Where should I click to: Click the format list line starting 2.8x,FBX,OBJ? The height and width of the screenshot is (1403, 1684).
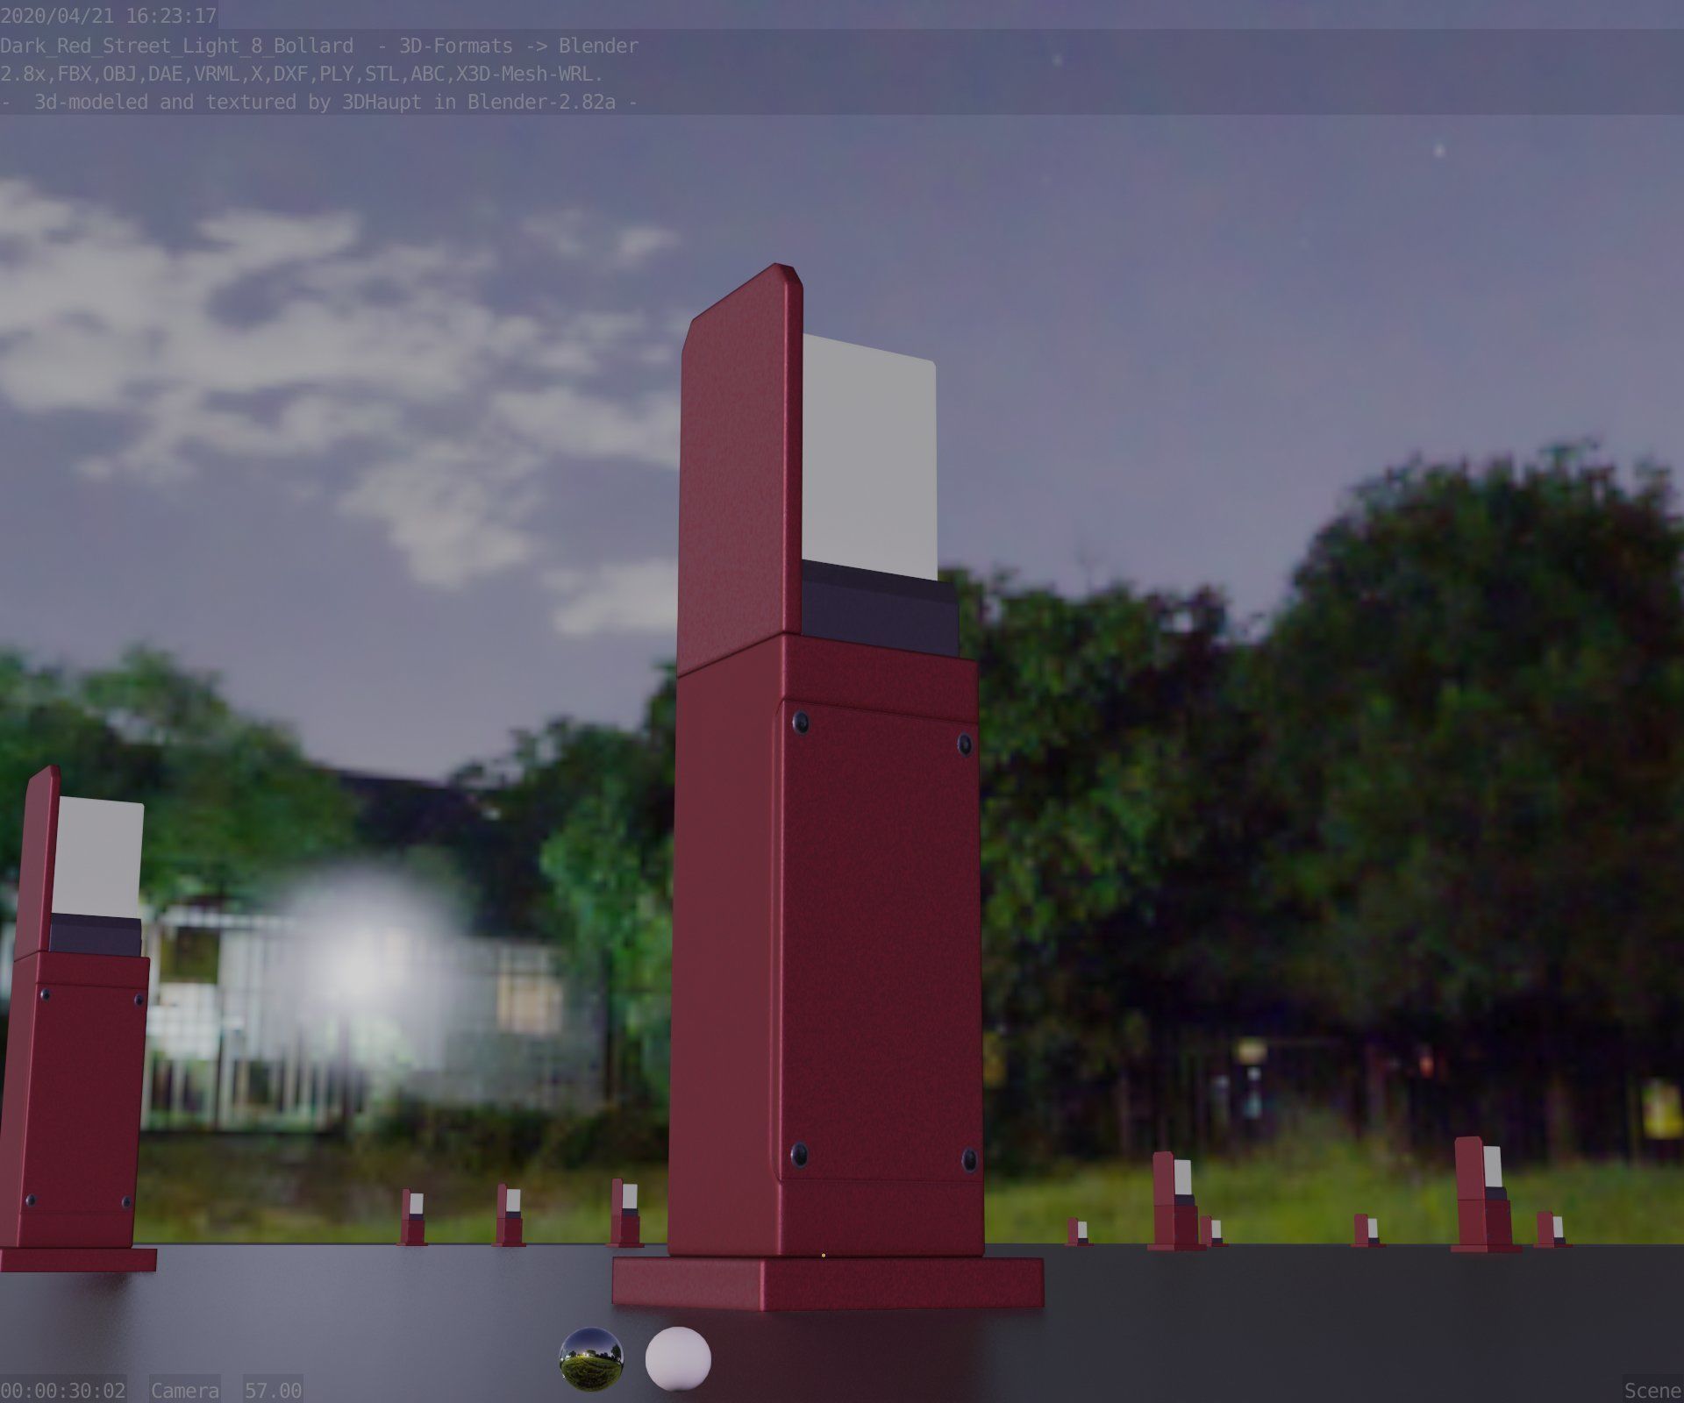pos(302,74)
